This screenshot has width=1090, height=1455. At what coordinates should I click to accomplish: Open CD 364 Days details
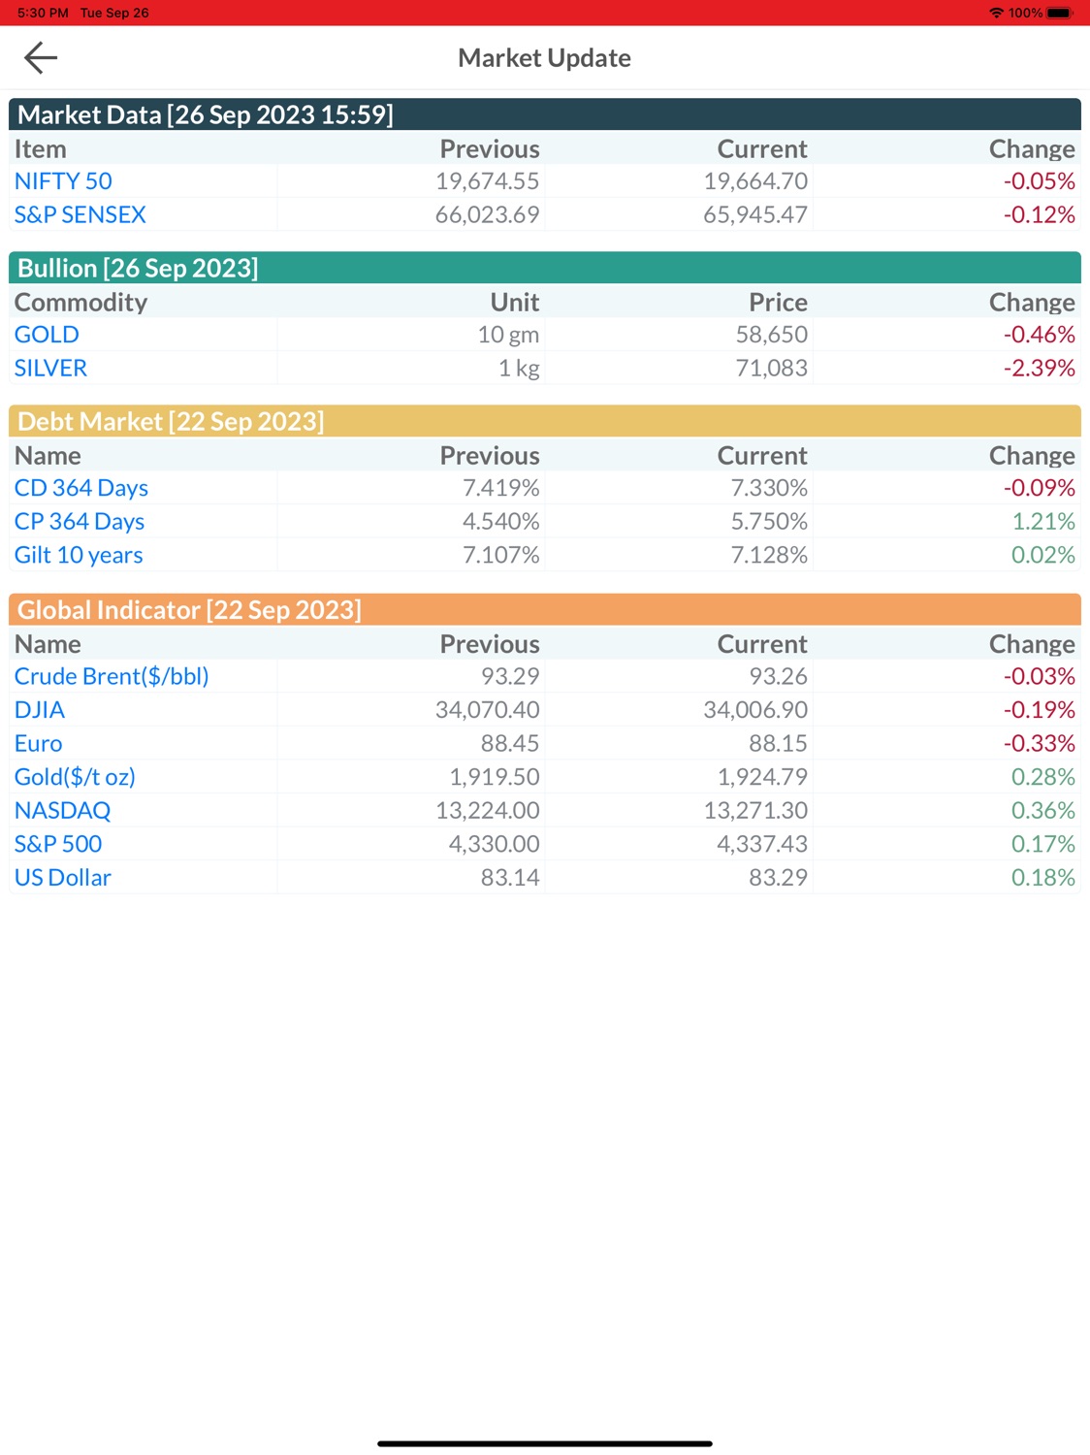click(81, 488)
